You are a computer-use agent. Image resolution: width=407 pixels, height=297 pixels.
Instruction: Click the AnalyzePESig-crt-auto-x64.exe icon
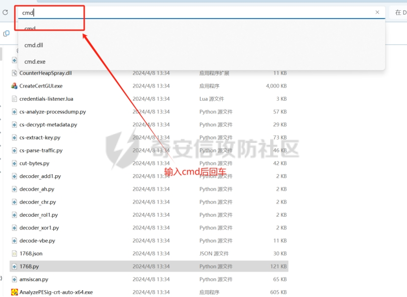tap(14, 292)
